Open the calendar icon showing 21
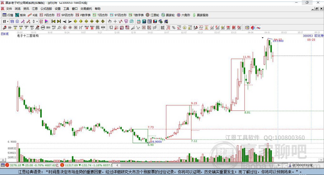Screen dimensions: 324x175 pyautogui.click(x=139, y=21)
